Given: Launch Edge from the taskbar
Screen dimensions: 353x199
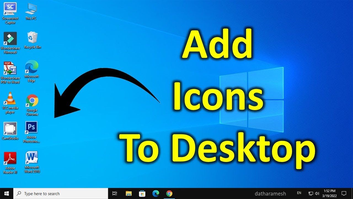Looking at the screenshot, I should (156, 193).
